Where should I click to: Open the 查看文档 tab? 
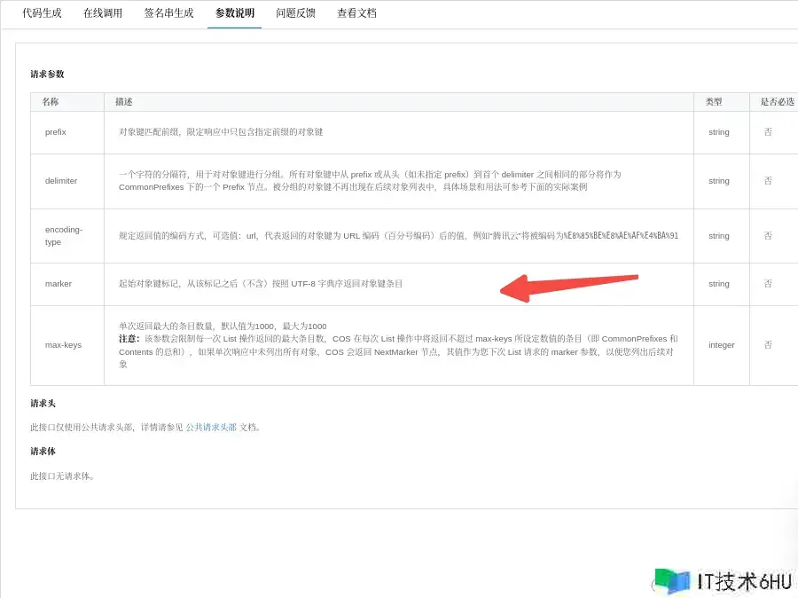click(x=356, y=13)
